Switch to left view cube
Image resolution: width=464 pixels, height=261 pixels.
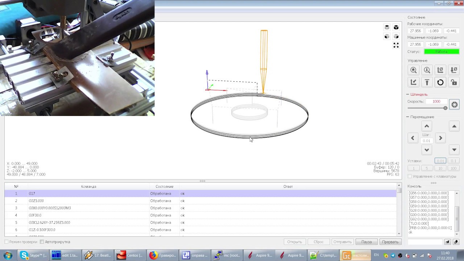point(396,36)
